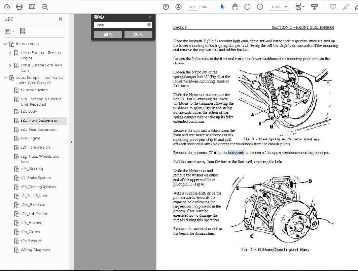Go to the s2k Cooling System bookmark
This screenshot has width=358, height=271.
tap(38, 187)
